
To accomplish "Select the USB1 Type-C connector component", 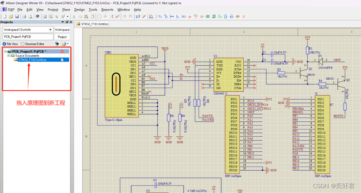I will (x=121, y=86).
